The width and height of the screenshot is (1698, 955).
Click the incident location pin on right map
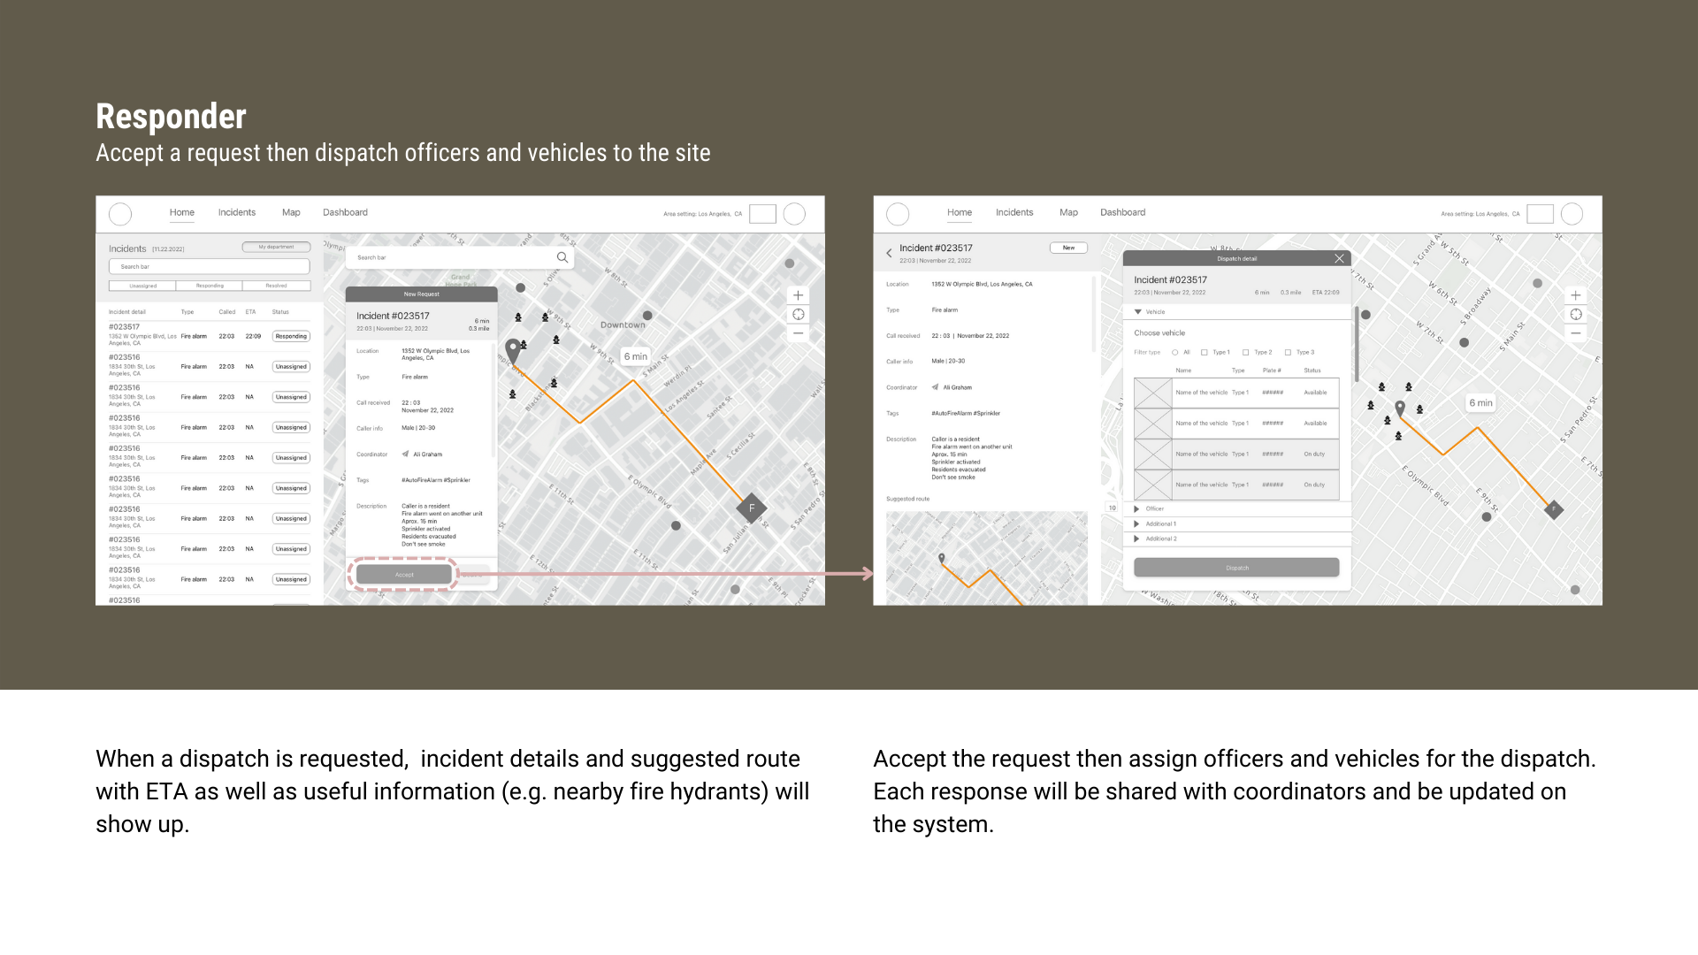[x=1400, y=409]
